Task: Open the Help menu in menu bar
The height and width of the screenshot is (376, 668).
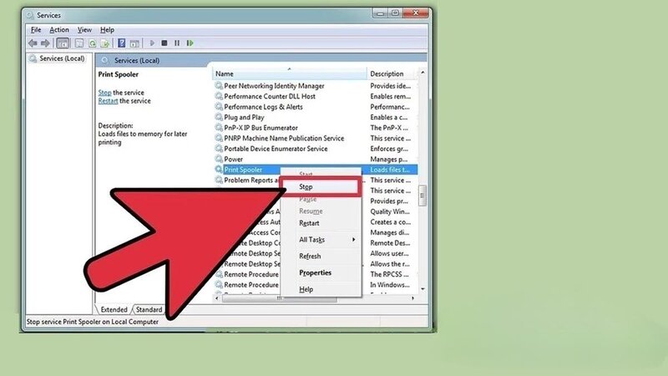Action: [x=107, y=30]
